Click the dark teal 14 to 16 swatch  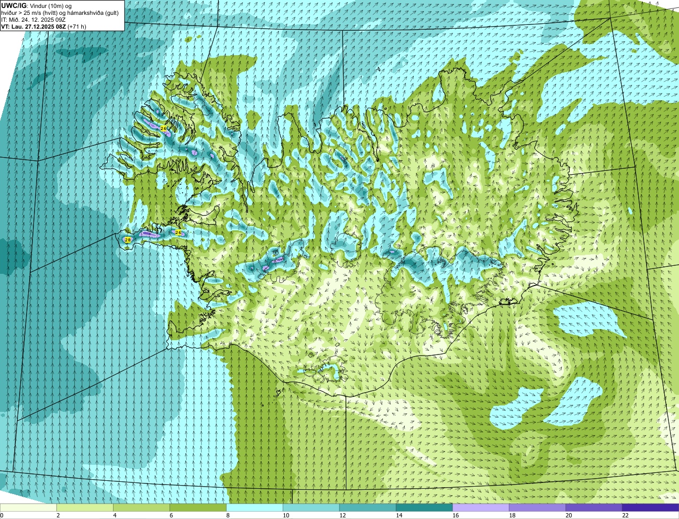tap(424, 507)
